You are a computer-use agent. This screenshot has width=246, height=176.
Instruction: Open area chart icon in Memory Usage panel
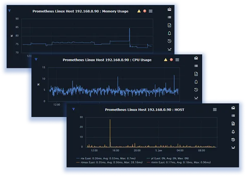(170, 10)
